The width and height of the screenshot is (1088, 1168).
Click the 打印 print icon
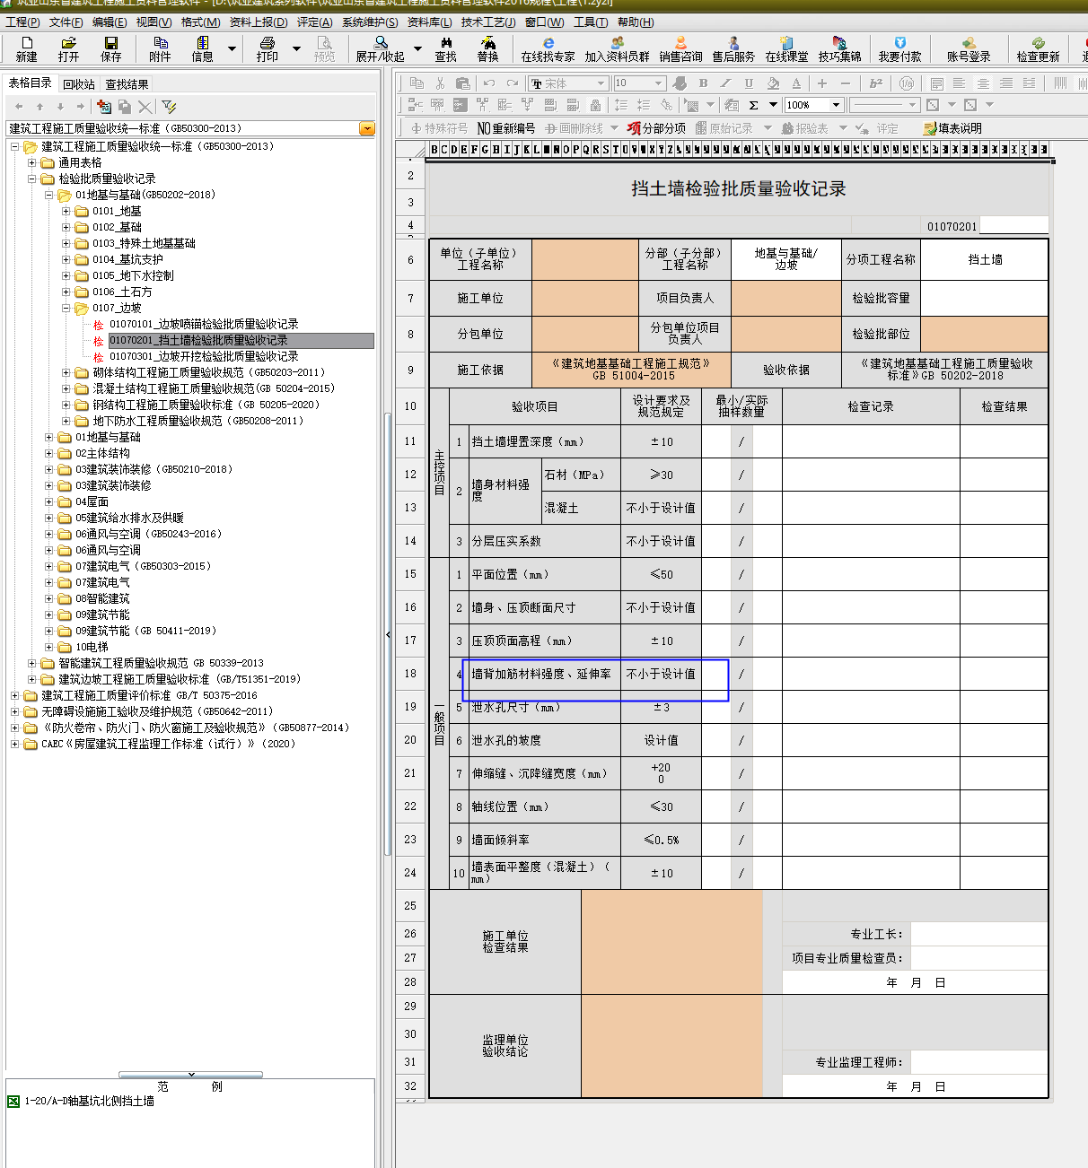pyautogui.click(x=267, y=48)
